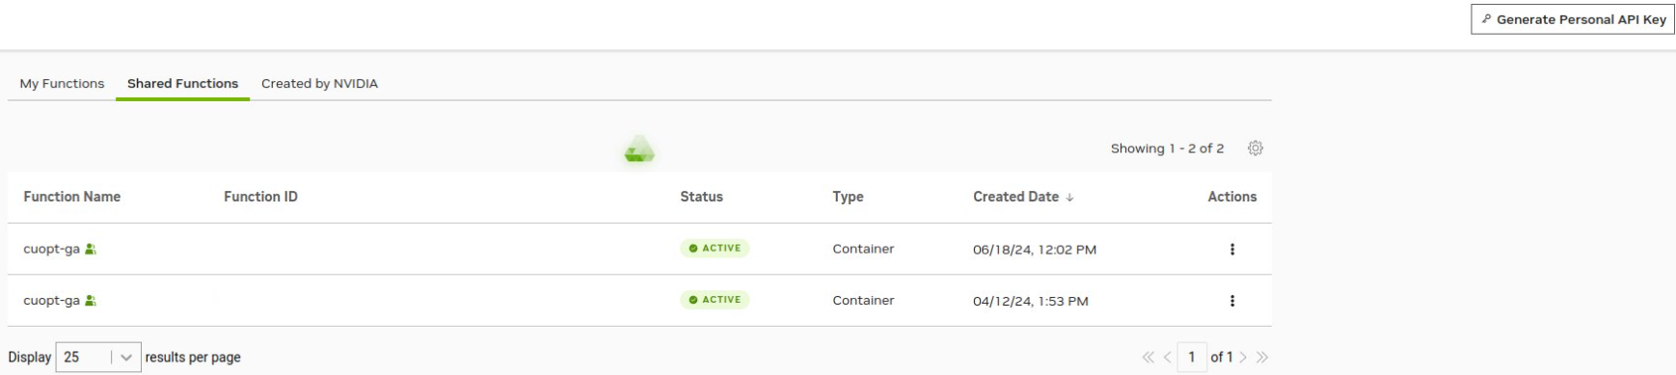1676x375 pixels.
Task: Click shared-users icon beside first cuopt-ga
Action: coord(91,249)
